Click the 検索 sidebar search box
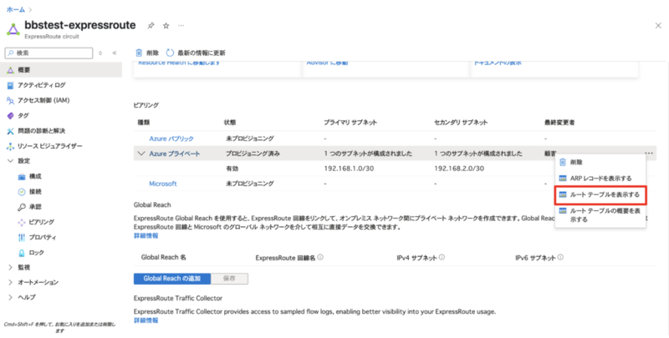 click(x=49, y=53)
